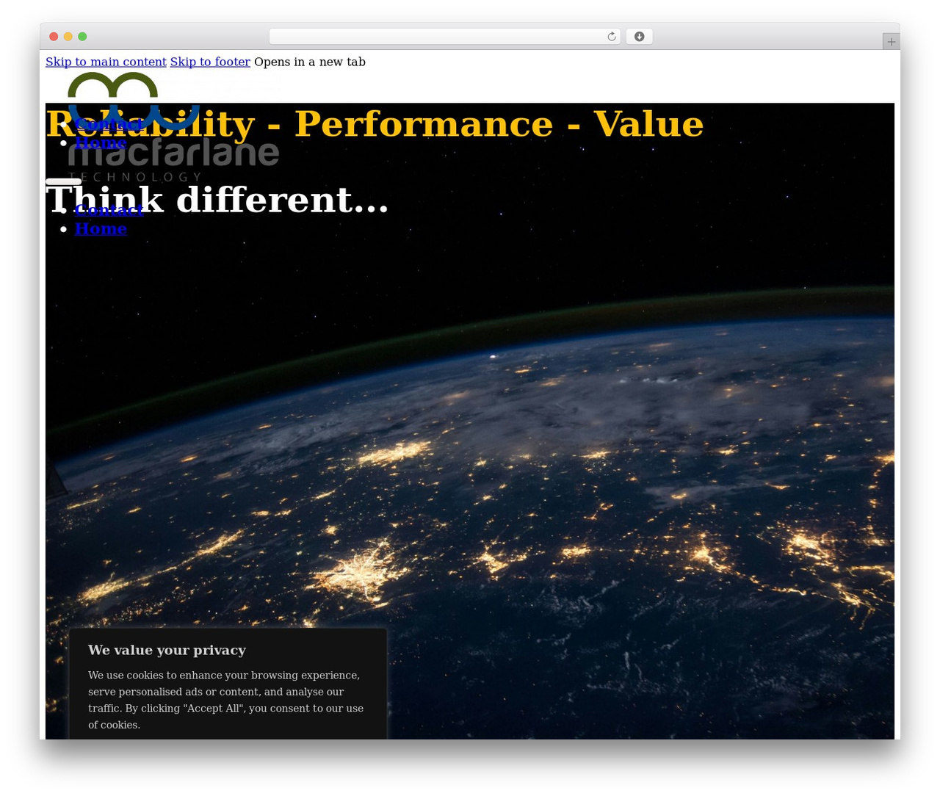
Task: Minimize window with yellow button
Action: point(68,37)
